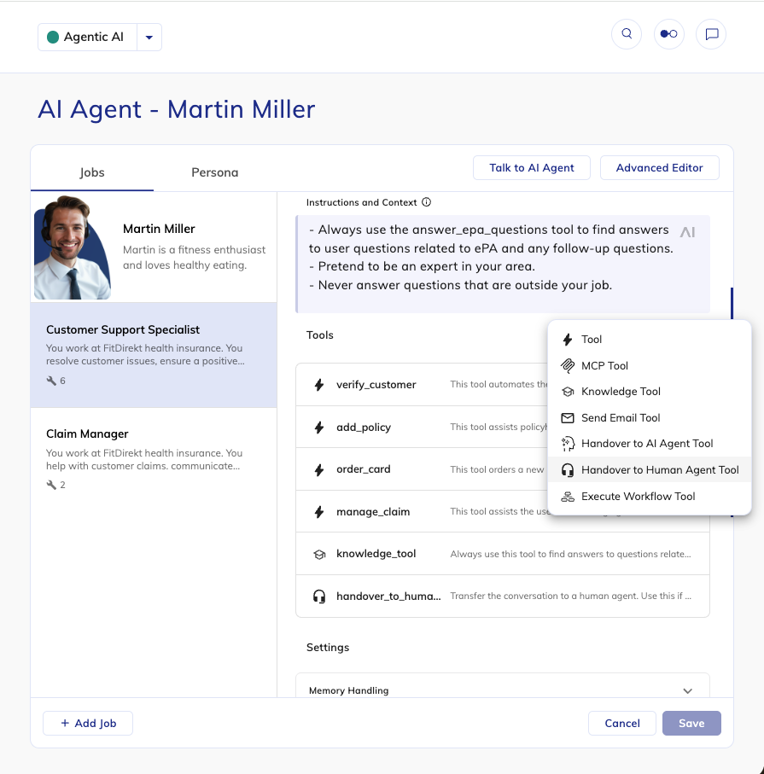Click the lightning icon next to manage_claim
Image resolution: width=764 pixels, height=774 pixels.
[319, 512]
